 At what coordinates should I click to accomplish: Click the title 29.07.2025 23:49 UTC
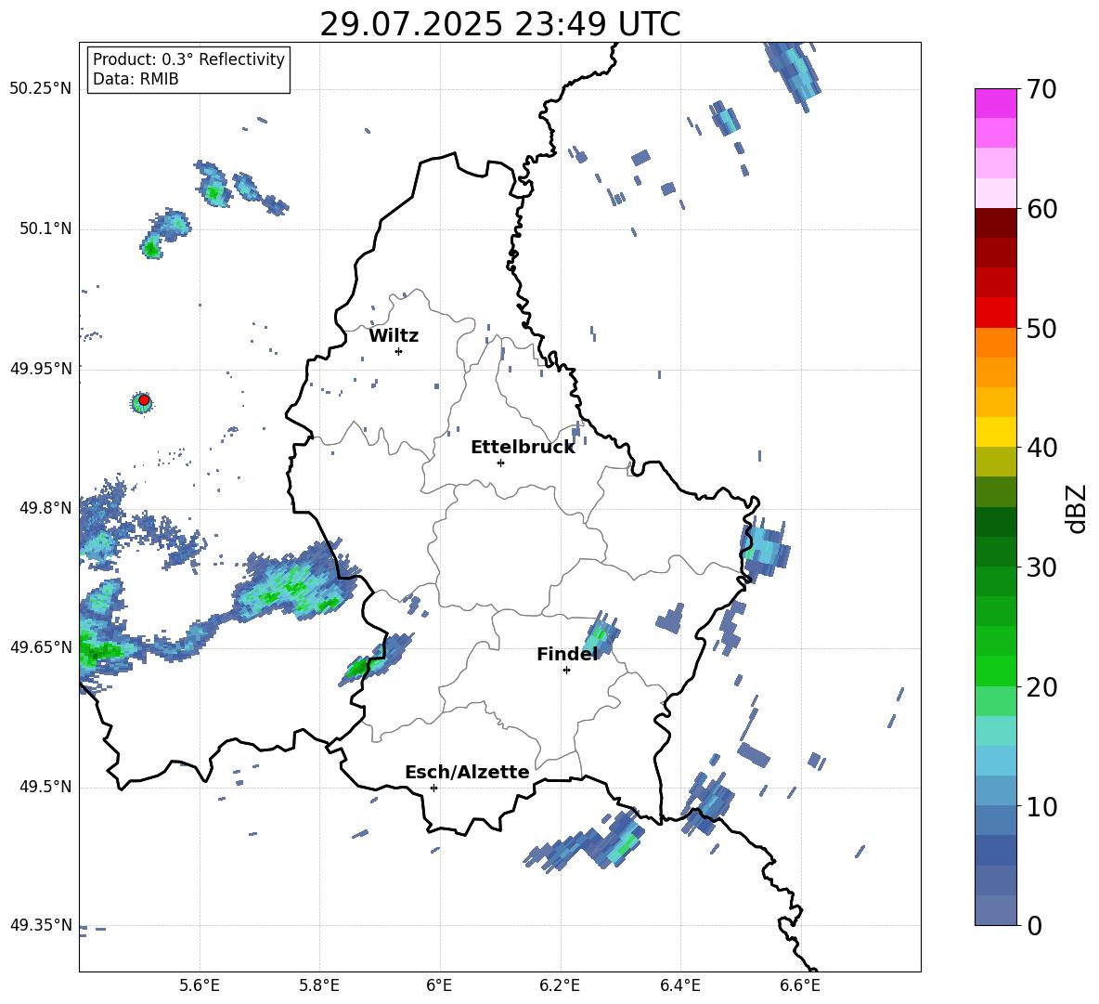pos(500,24)
